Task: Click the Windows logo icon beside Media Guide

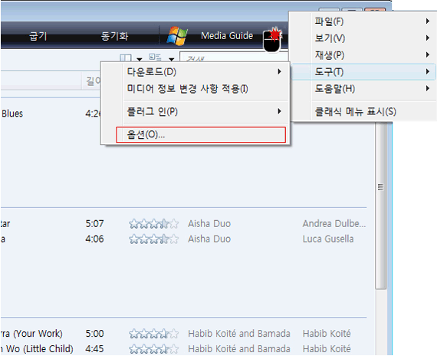Action: coord(176,36)
